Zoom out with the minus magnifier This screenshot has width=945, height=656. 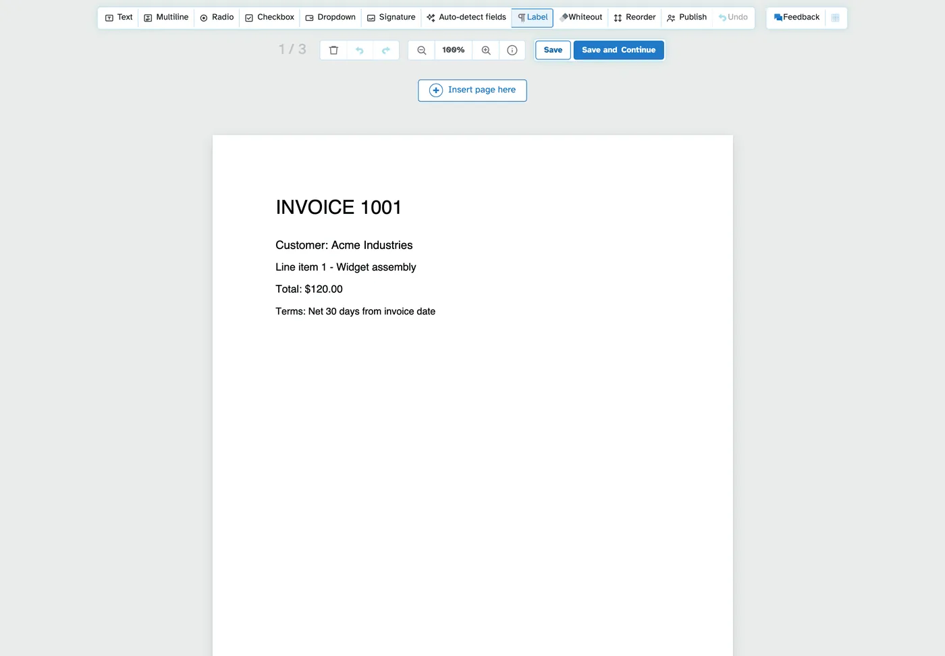click(x=422, y=50)
